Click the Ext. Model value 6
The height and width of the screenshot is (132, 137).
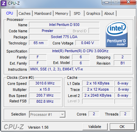coord(81,63)
